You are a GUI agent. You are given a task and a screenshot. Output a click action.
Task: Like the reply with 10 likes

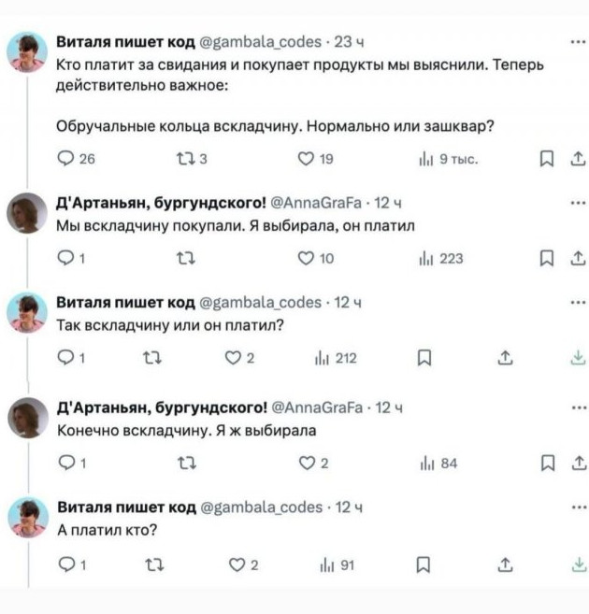click(x=305, y=259)
